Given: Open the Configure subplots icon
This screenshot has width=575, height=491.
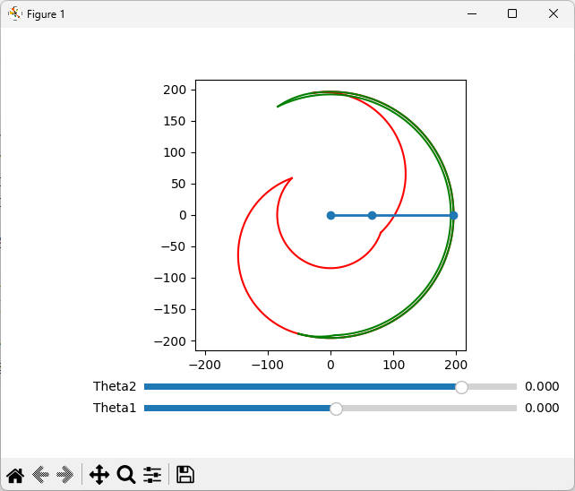Looking at the screenshot, I should 152,475.
